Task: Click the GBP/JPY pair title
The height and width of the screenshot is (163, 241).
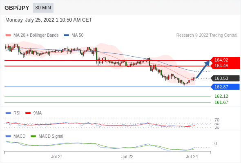Action: (x=17, y=8)
